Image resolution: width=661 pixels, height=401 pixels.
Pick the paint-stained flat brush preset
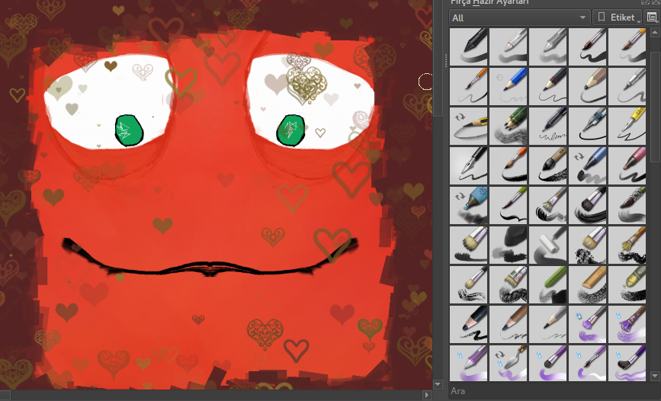click(x=509, y=284)
